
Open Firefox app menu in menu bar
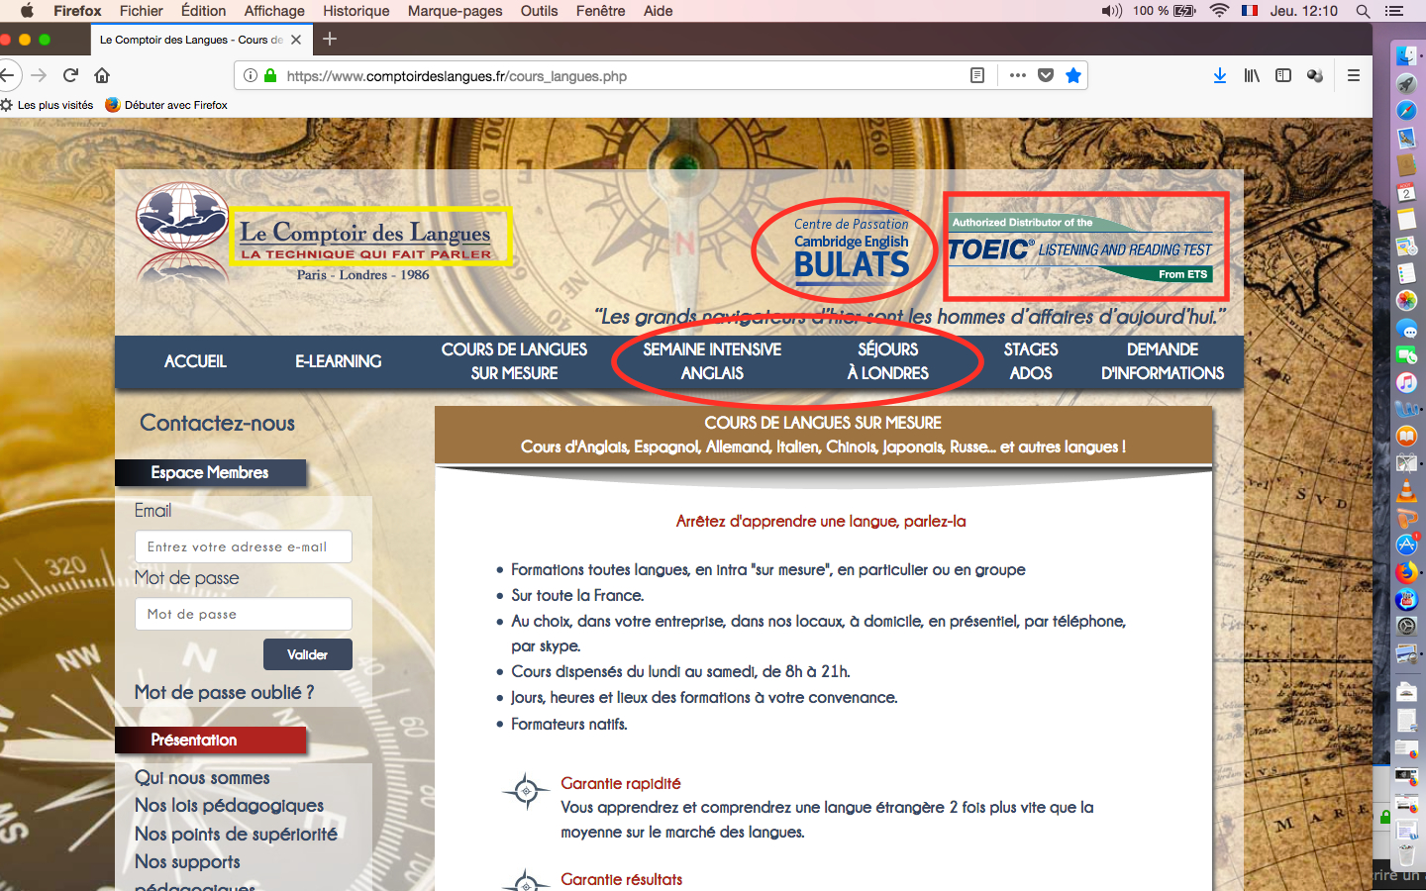click(x=77, y=11)
